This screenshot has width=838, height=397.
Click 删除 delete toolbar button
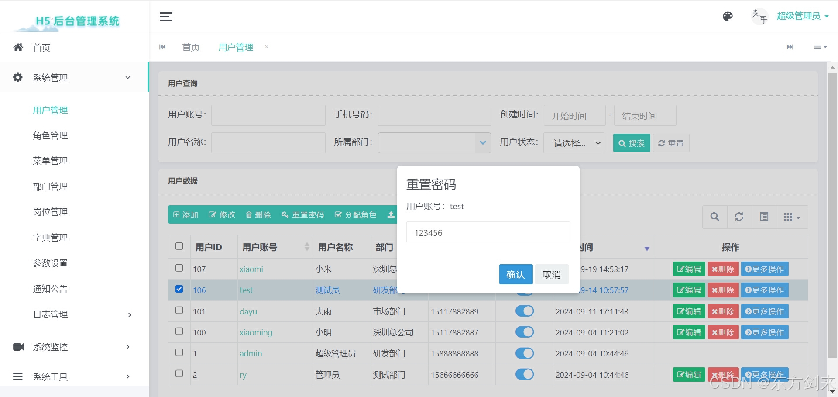tap(258, 215)
